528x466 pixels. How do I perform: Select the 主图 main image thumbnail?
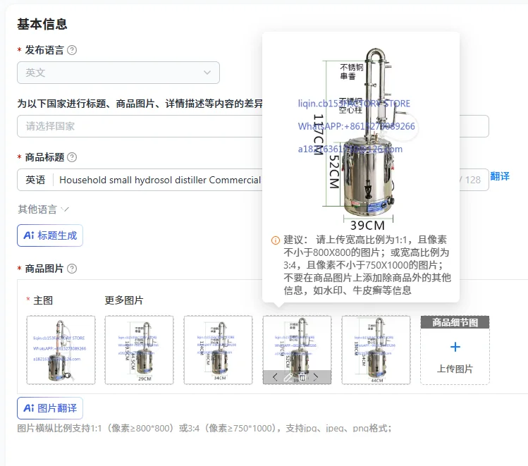coord(61,350)
